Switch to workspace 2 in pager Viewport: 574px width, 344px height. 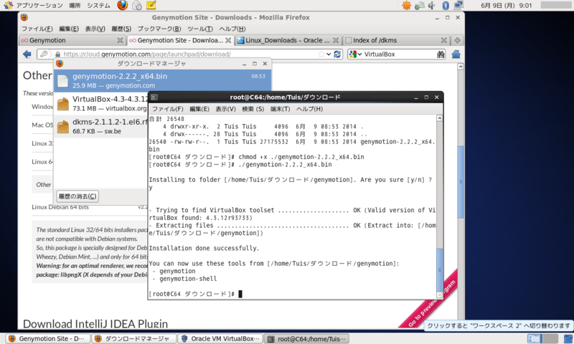point(550,339)
